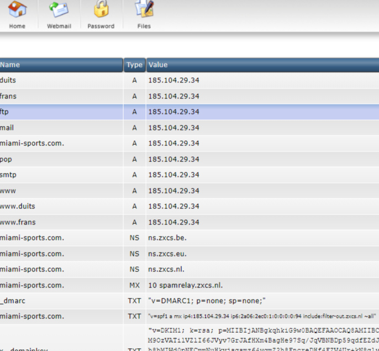This screenshot has height=351, width=379.
Task: Click the IP value in the ftp row
Action: pyautogui.click(x=173, y=112)
